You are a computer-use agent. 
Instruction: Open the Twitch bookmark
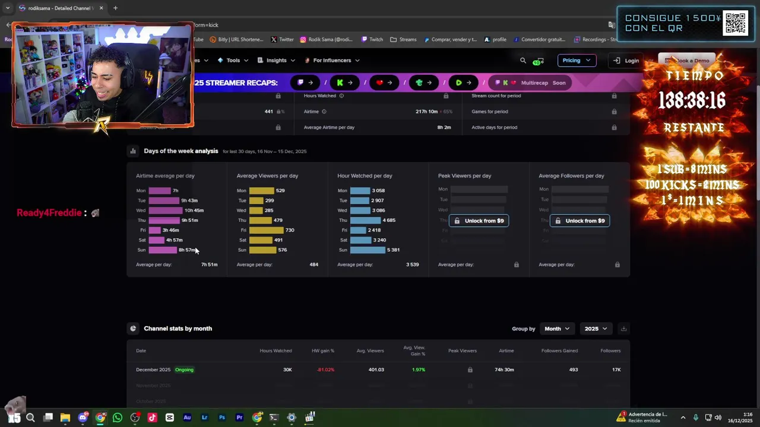pyautogui.click(x=372, y=40)
